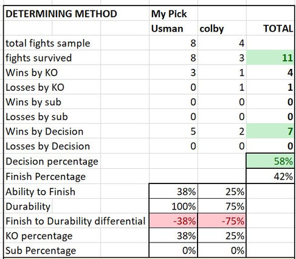Select green Wins by Decision total 7
This screenshot has width=296, height=259.
270,131
